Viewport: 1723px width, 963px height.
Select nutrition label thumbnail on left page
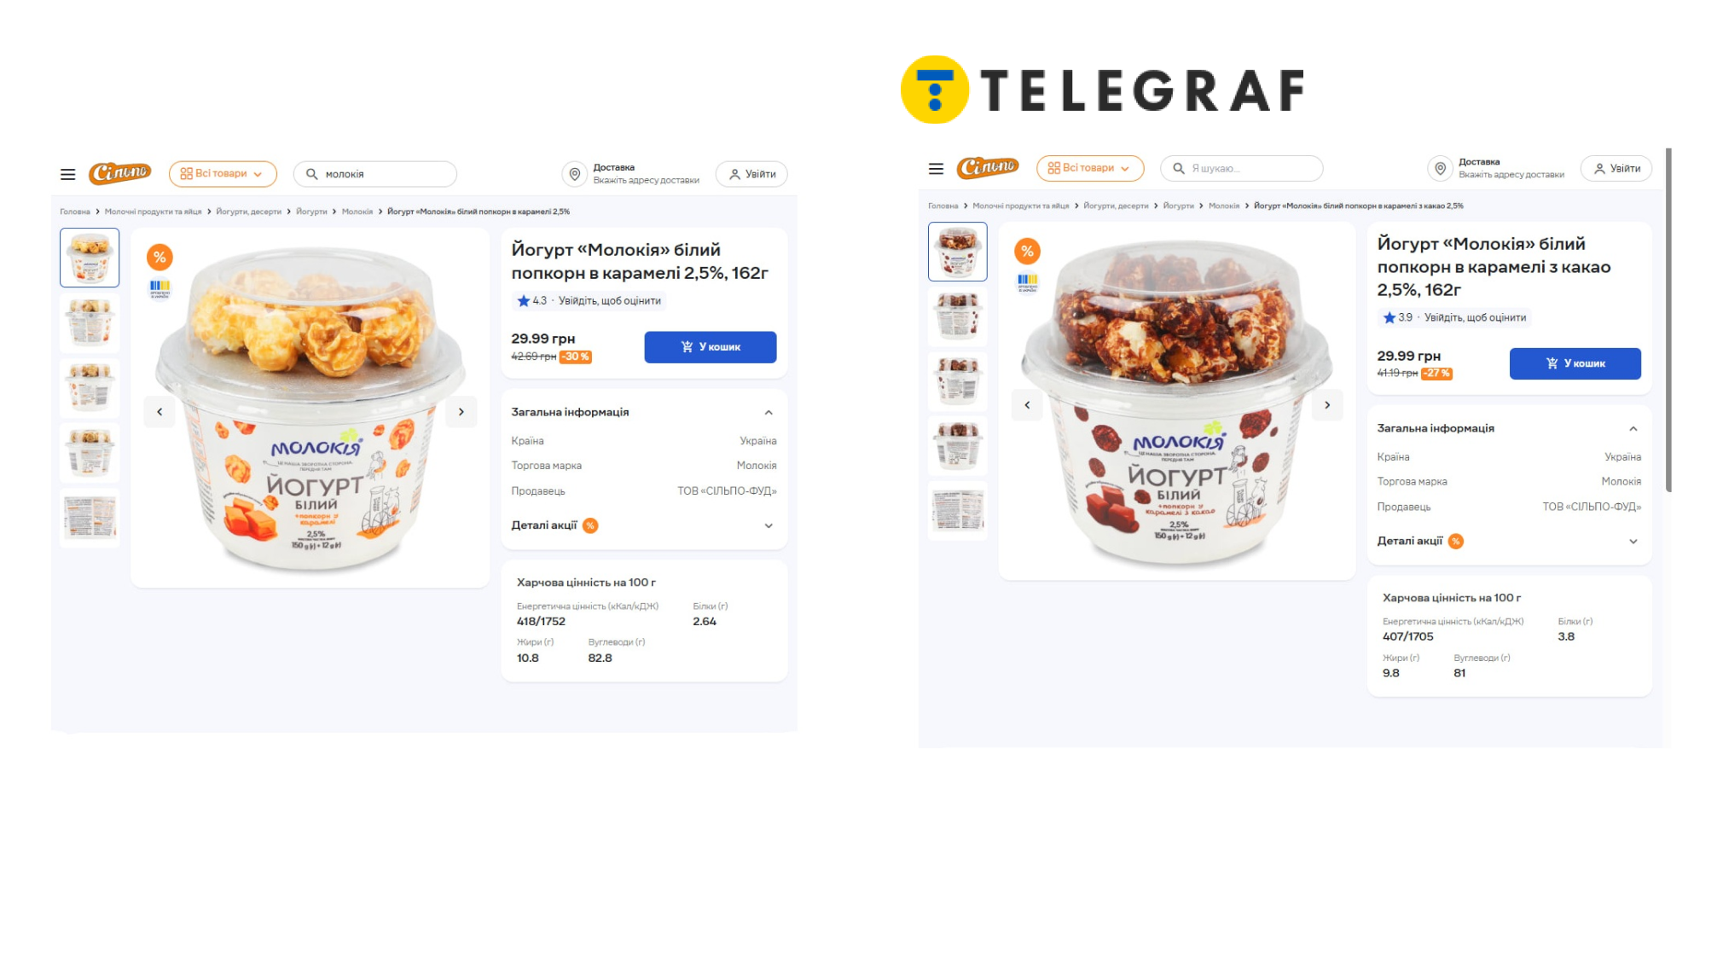tap(90, 517)
